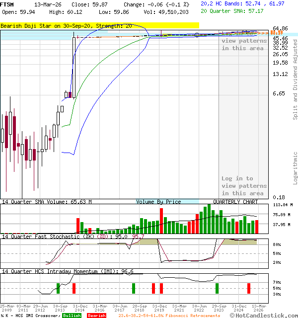298x318 pixels.
Task: Click the first green IMI crossover marker
Action: click(58, 288)
